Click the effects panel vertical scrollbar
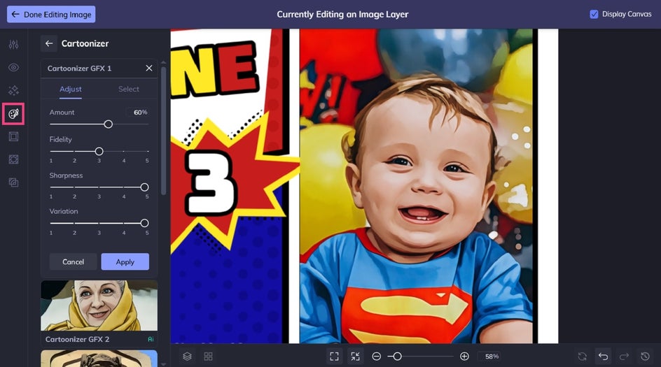 click(164, 131)
